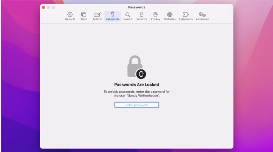Viewport: 273px width, 152px height.
Task: Click the Advanced tab label
Action: coord(202,19)
